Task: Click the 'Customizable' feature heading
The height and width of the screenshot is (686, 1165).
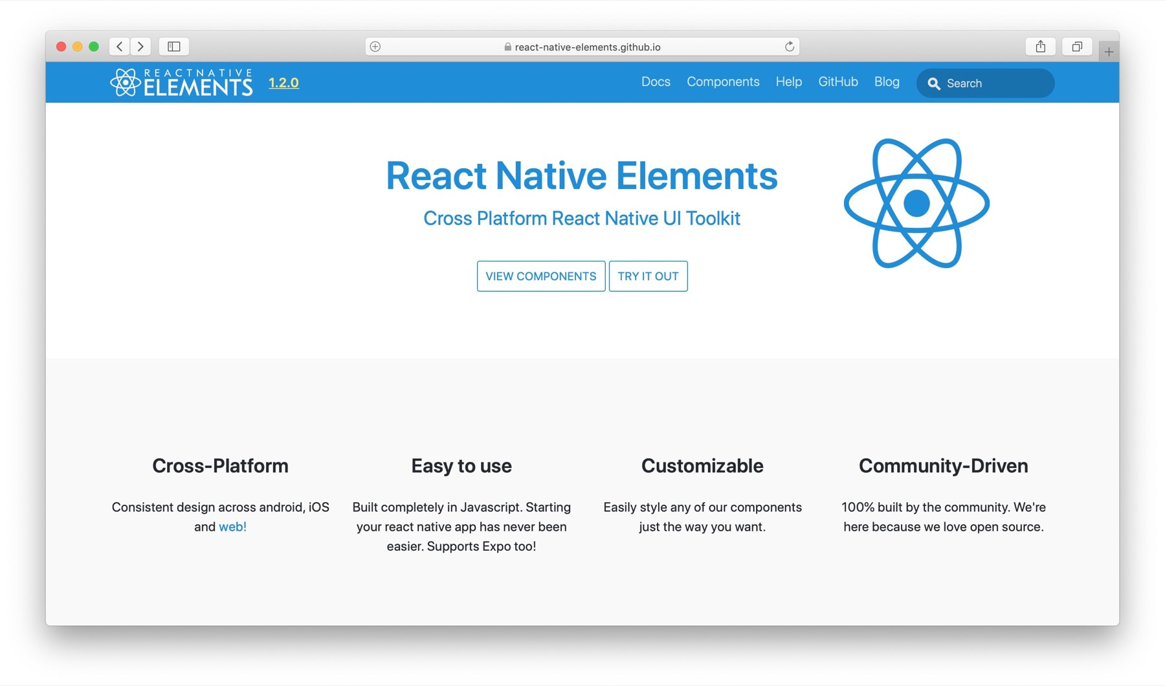Action: click(702, 466)
